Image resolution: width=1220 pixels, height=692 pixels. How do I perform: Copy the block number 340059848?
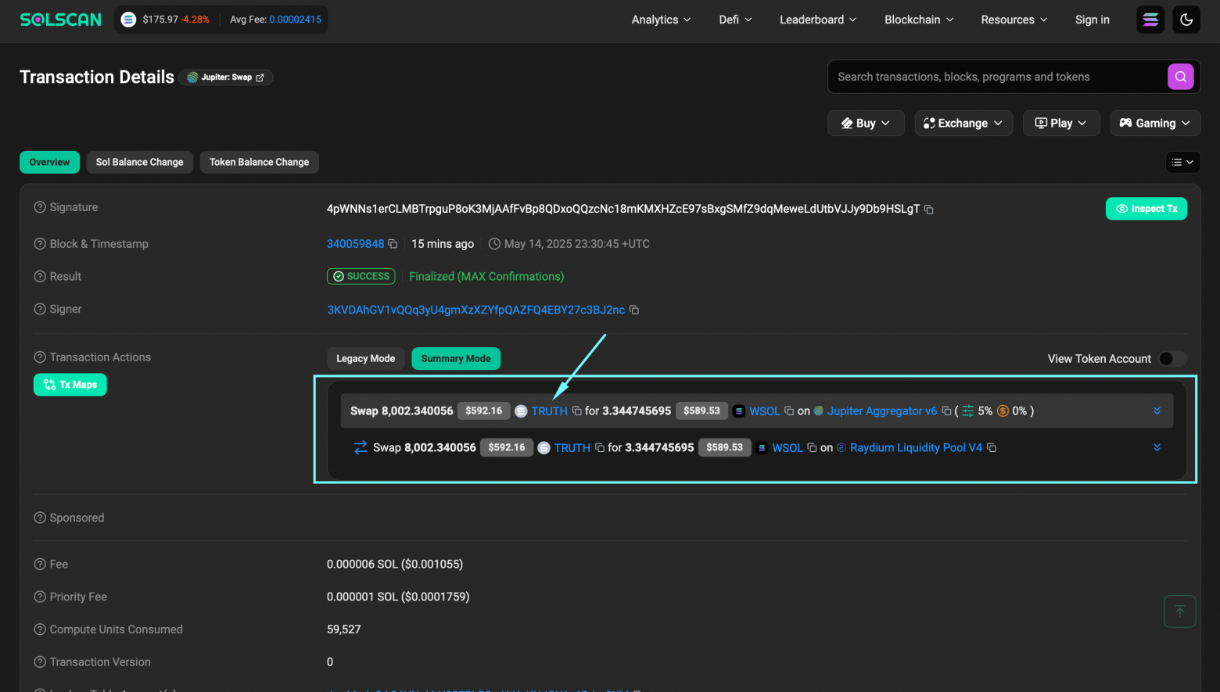click(393, 244)
